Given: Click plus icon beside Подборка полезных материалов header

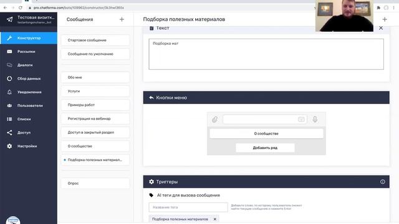Looking at the screenshot, I should [385, 19].
